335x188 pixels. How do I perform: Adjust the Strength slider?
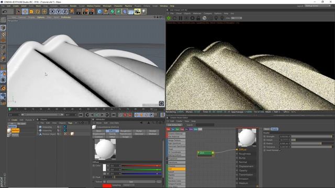312,136
